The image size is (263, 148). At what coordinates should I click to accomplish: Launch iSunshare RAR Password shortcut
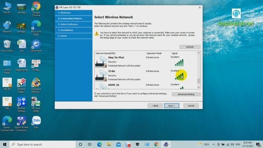36,86
